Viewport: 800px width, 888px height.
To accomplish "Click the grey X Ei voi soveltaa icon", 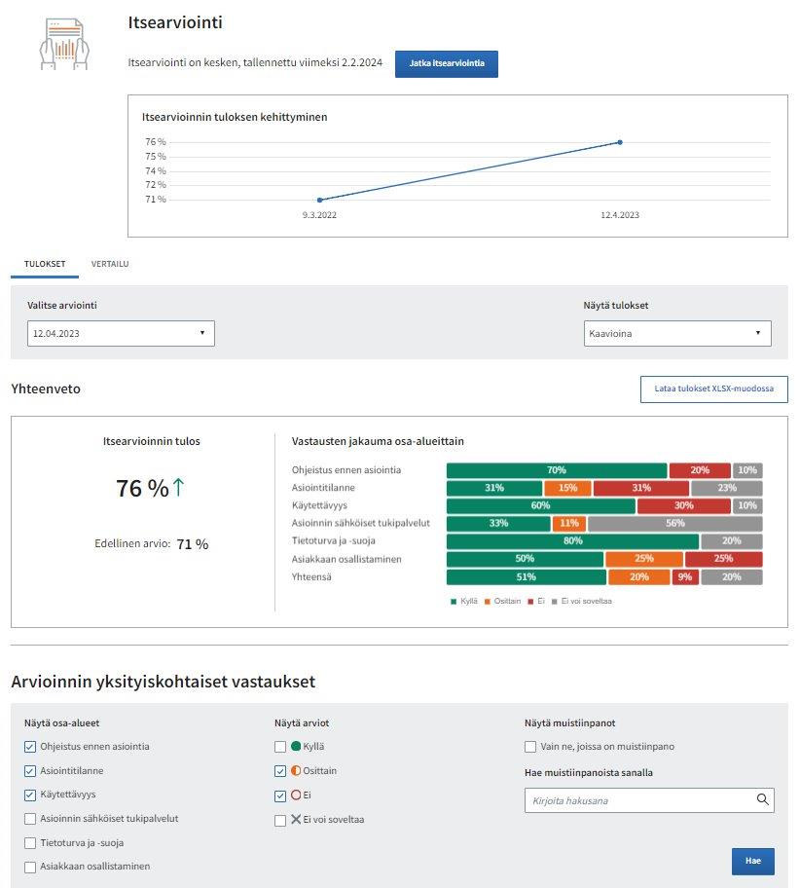I will [x=296, y=820].
